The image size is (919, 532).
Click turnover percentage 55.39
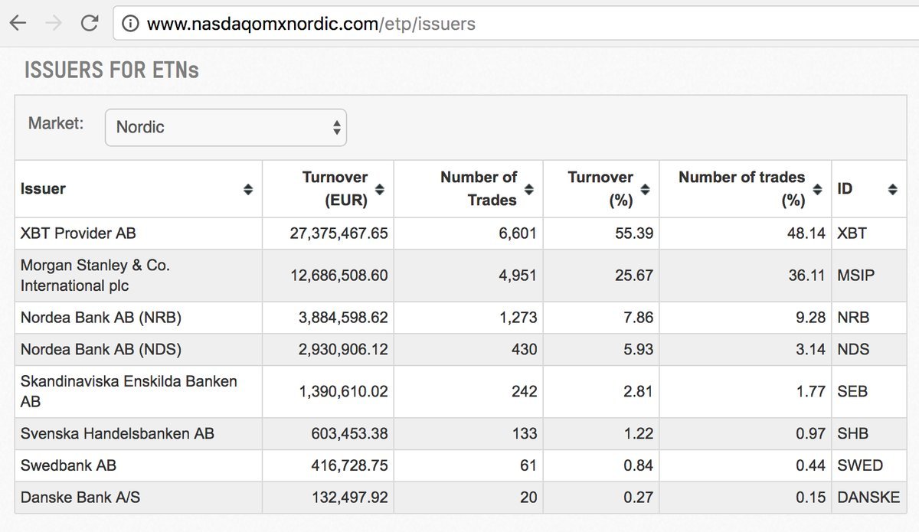(x=634, y=233)
